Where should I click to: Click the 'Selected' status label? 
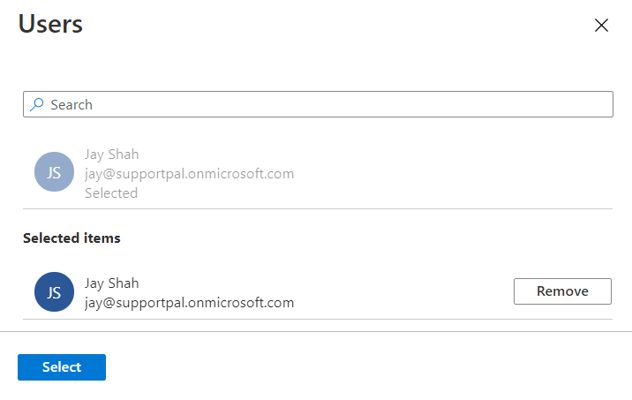[x=111, y=192]
